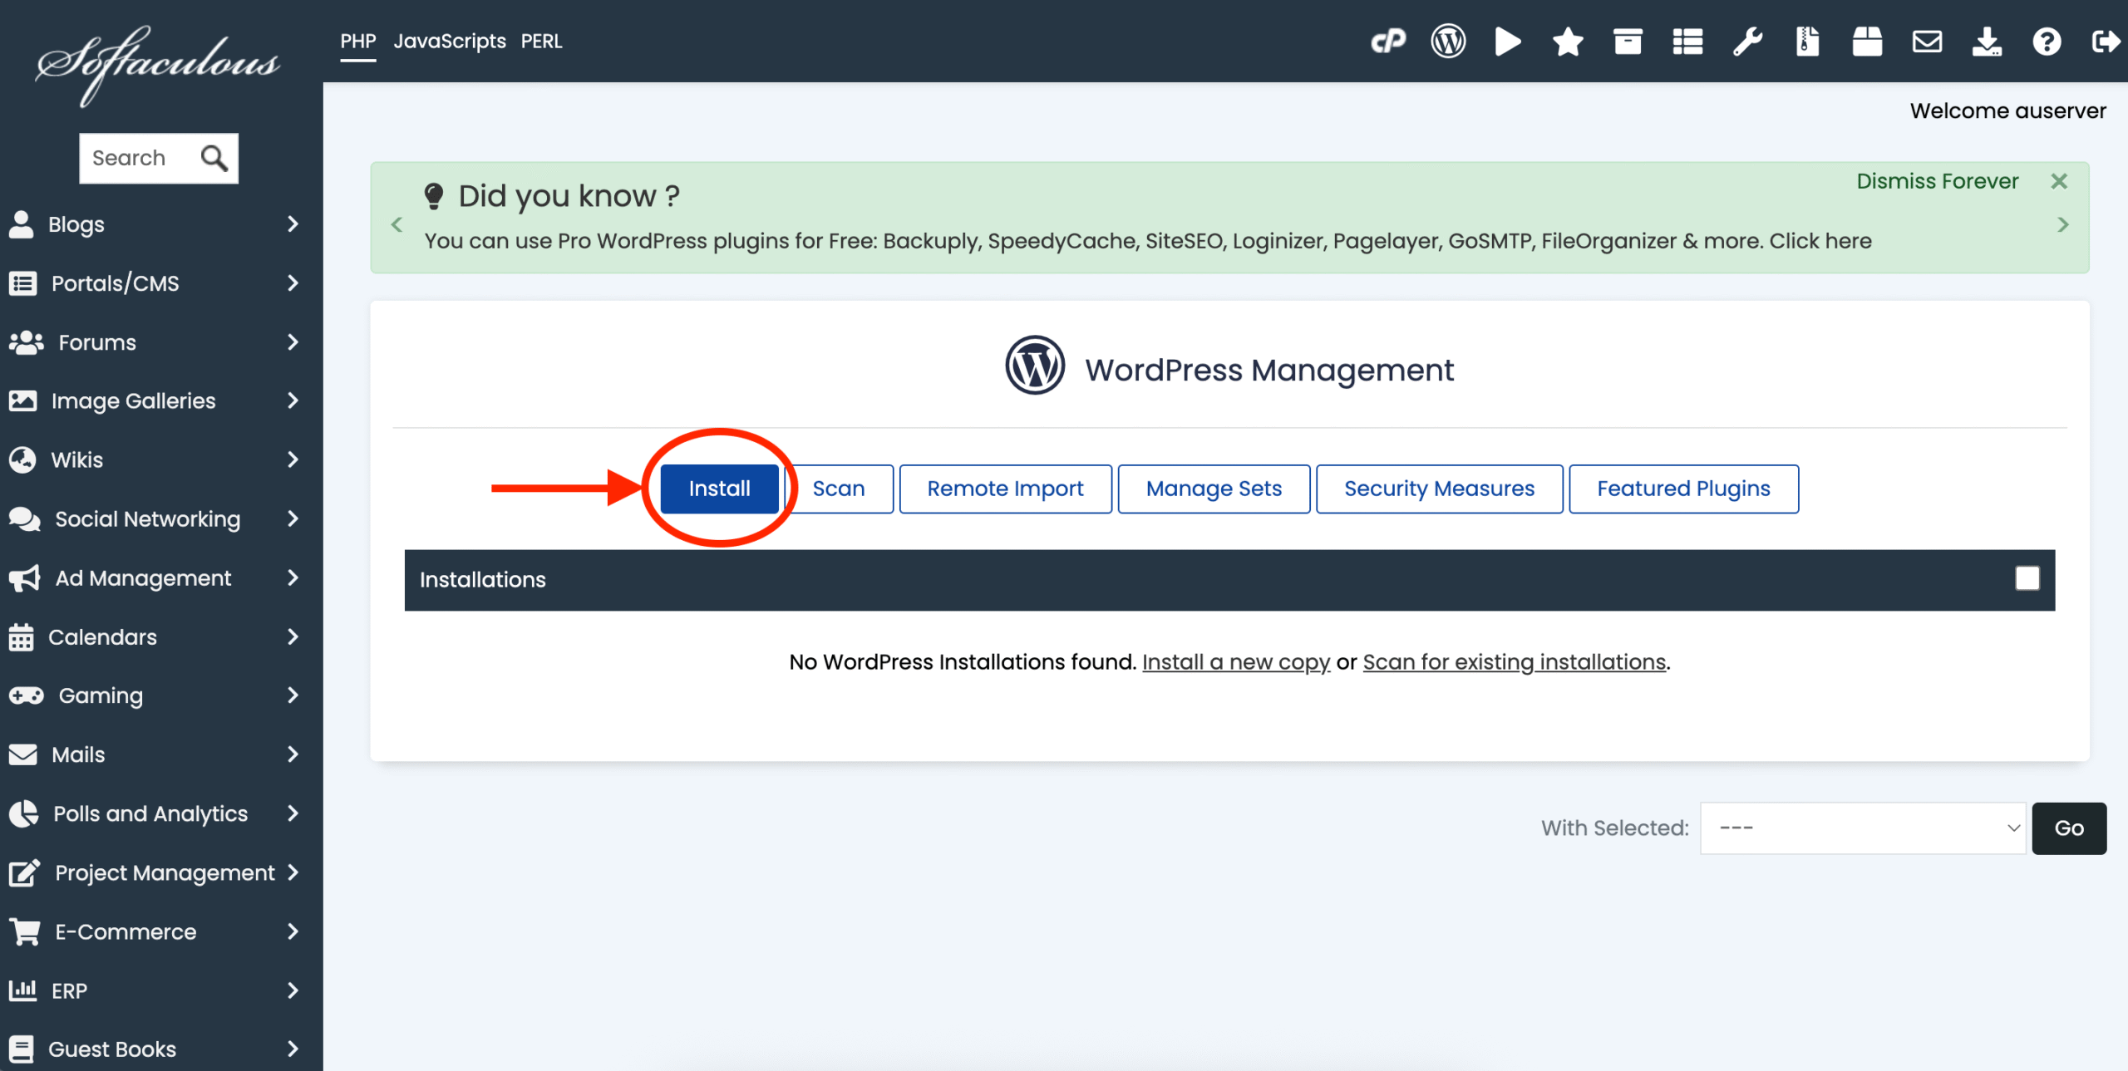The width and height of the screenshot is (2128, 1071).
Task: Expand the Forums category chevron
Action: coord(293,342)
